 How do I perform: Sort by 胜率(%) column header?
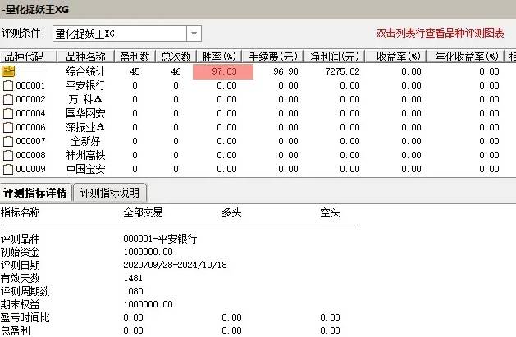219,57
